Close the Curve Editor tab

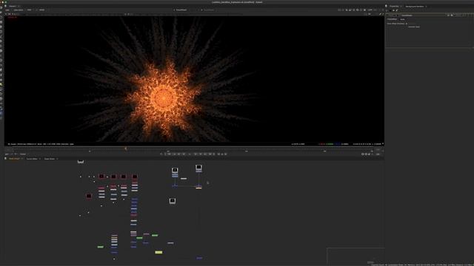pos(40,159)
